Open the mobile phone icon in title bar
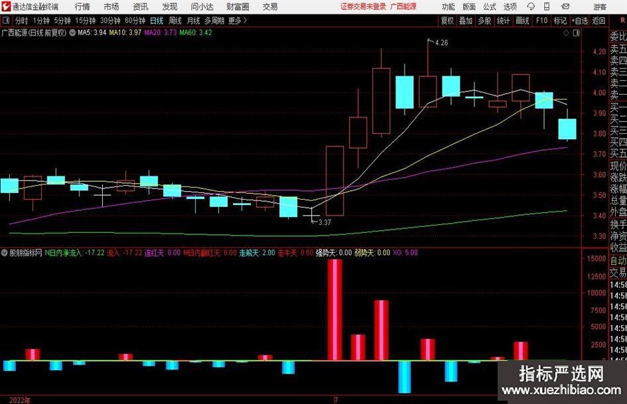Screen dimensions: 627x404 click(547, 7)
